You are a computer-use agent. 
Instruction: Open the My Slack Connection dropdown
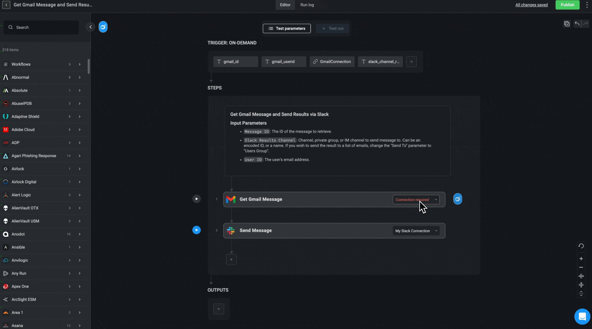pyautogui.click(x=416, y=231)
